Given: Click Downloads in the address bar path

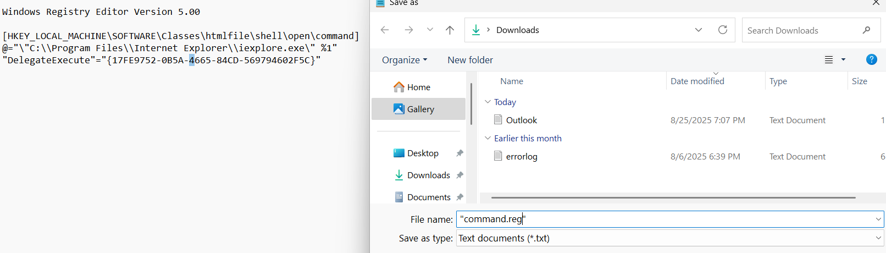Looking at the screenshot, I should 518,30.
